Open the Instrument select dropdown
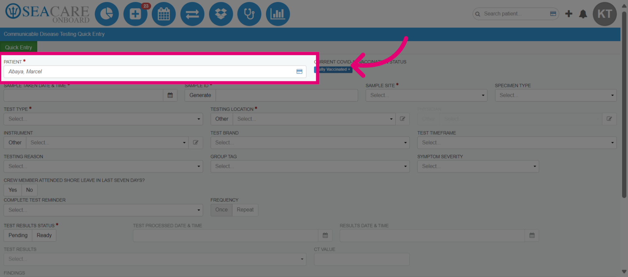This screenshot has height=277, width=628. pyautogui.click(x=107, y=142)
